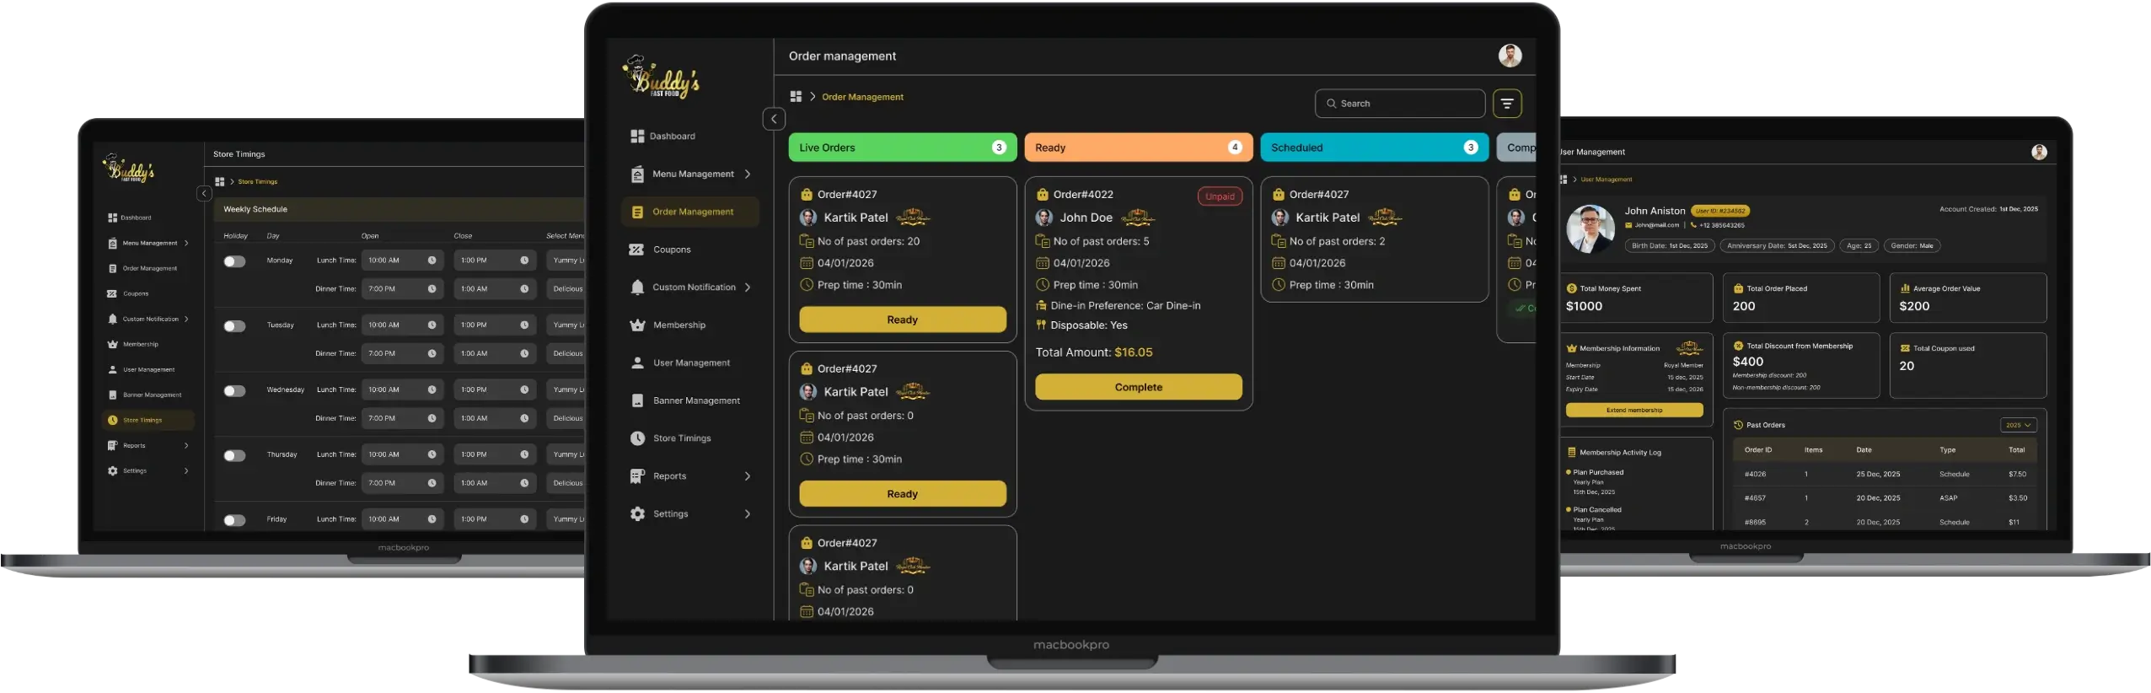The height and width of the screenshot is (693, 2151).
Task: Click profile avatar in User Management window
Action: (2039, 152)
